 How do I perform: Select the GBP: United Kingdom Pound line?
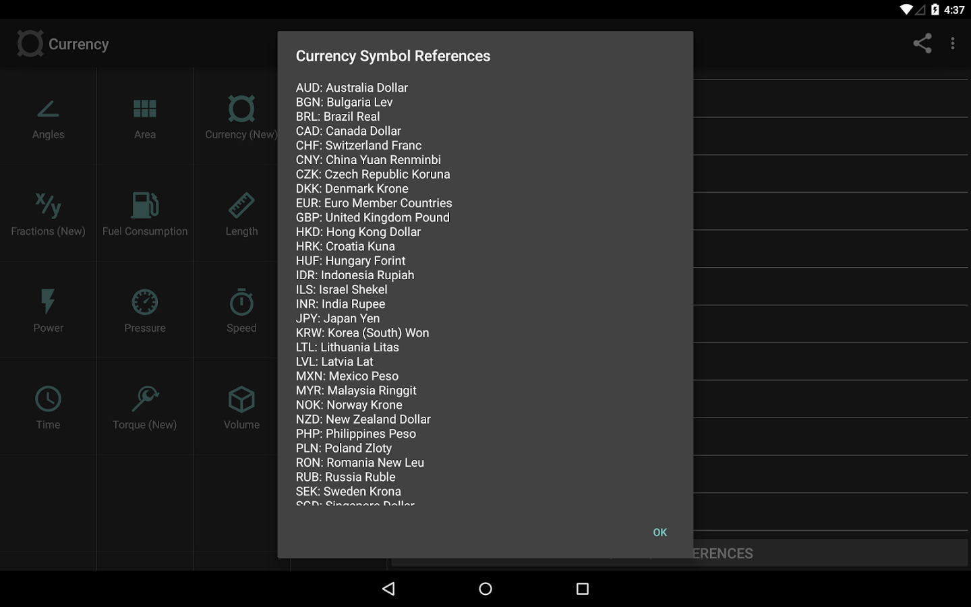pos(373,217)
